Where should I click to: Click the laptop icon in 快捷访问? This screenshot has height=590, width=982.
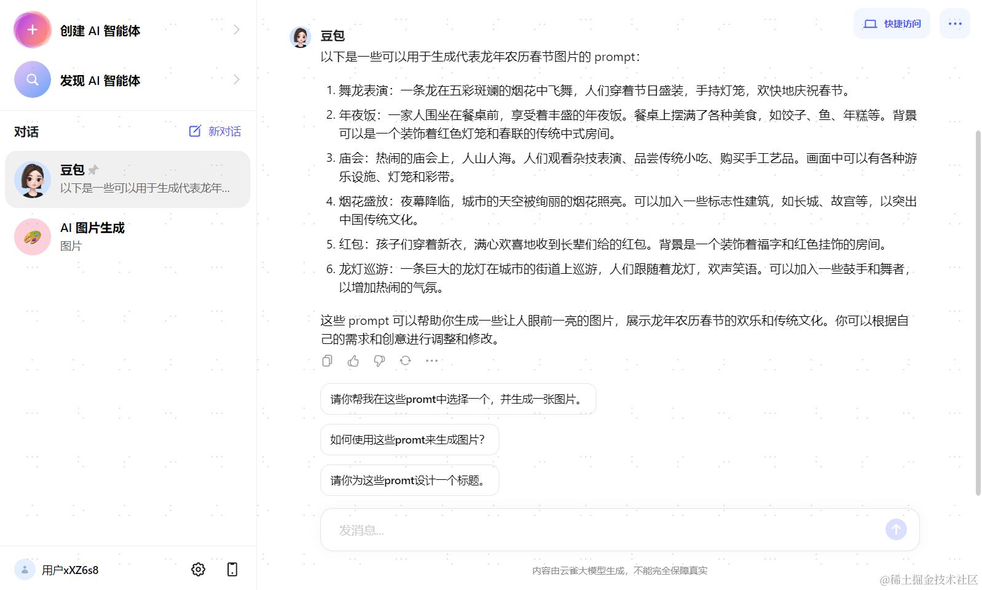click(869, 24)
